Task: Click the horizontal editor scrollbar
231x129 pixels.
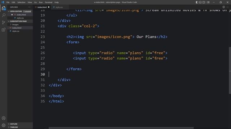Action: (121, 128)
